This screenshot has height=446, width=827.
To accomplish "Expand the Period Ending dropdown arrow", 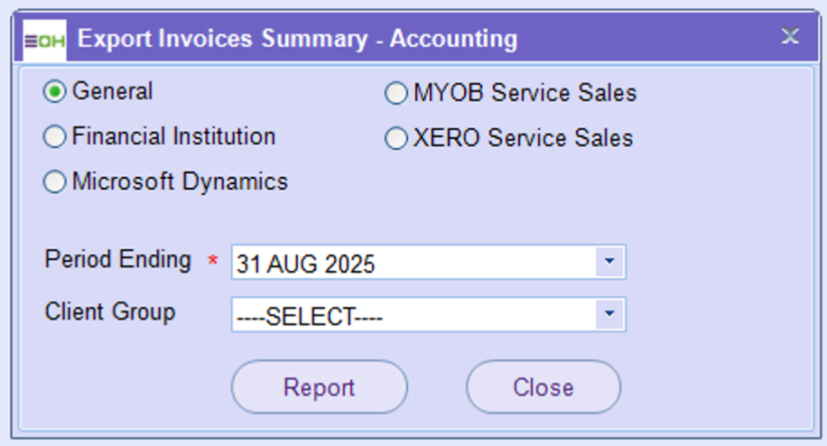I will point(609,262).
